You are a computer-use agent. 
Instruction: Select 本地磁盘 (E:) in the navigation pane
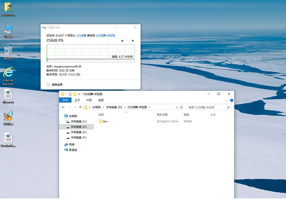coord(77,132)
